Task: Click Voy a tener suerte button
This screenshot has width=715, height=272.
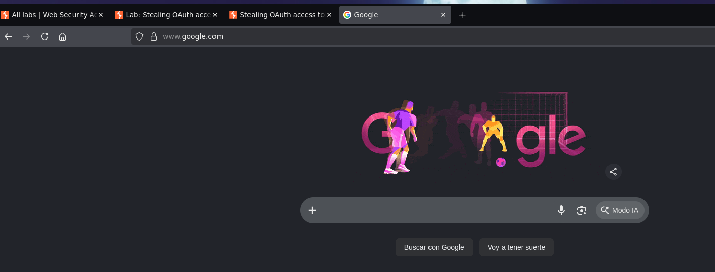Action: (x=516, y=247)
